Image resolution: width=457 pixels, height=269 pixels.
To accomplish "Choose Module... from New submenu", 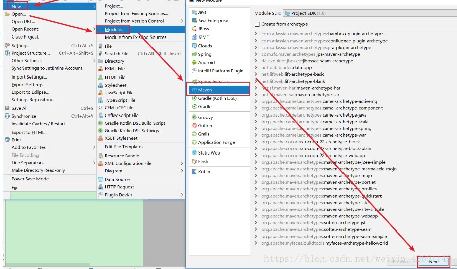I will (140, 29).
